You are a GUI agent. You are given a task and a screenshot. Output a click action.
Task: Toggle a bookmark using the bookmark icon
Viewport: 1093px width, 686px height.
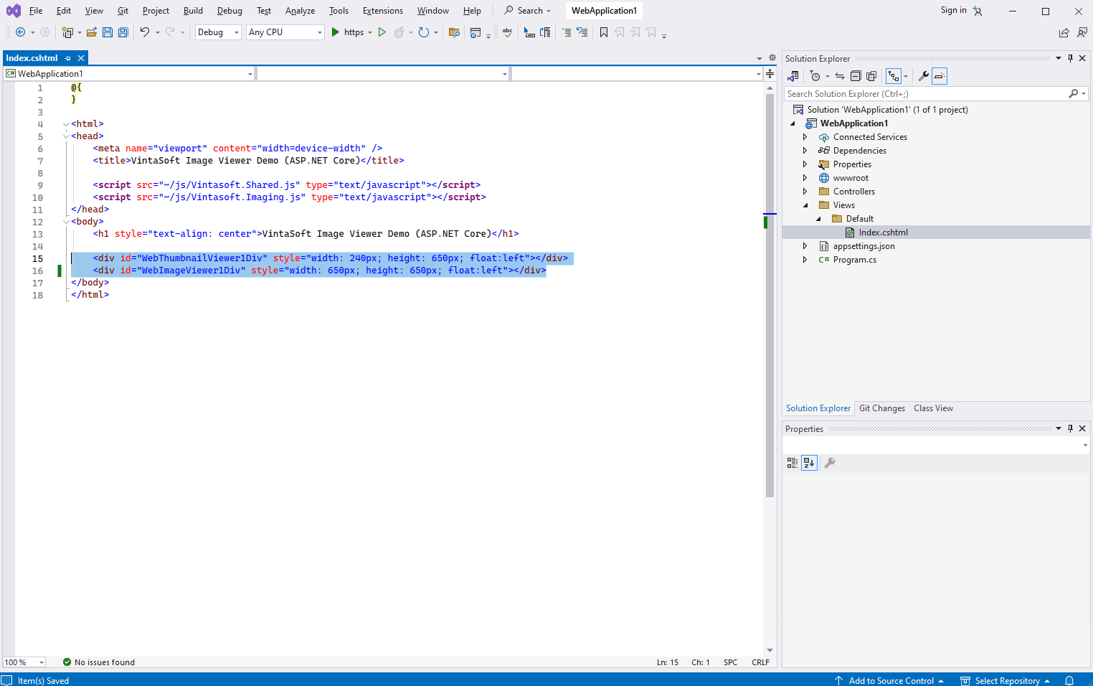[x=604, y=32]
